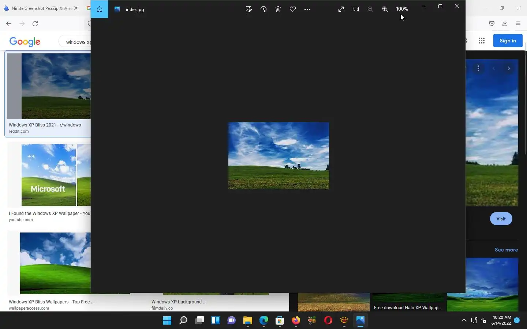The height and width of the screenshot is (329, 527).
Task: Maximize the Photos window
Action: [440, 6]
